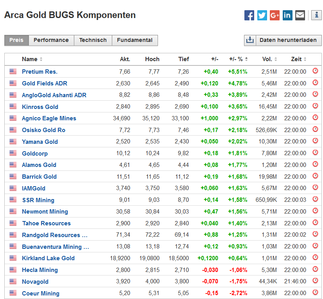323x299 pixels.
Task: Click US flag next to IAMGold
Action: click(13, 188)
